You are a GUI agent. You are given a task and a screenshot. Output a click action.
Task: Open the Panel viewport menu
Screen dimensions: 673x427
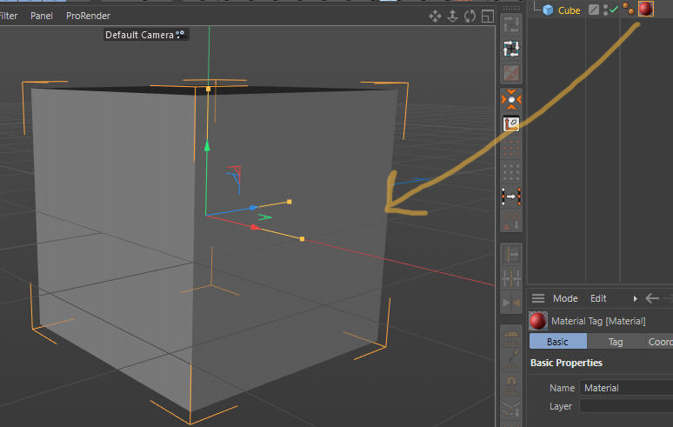point(42,16)
